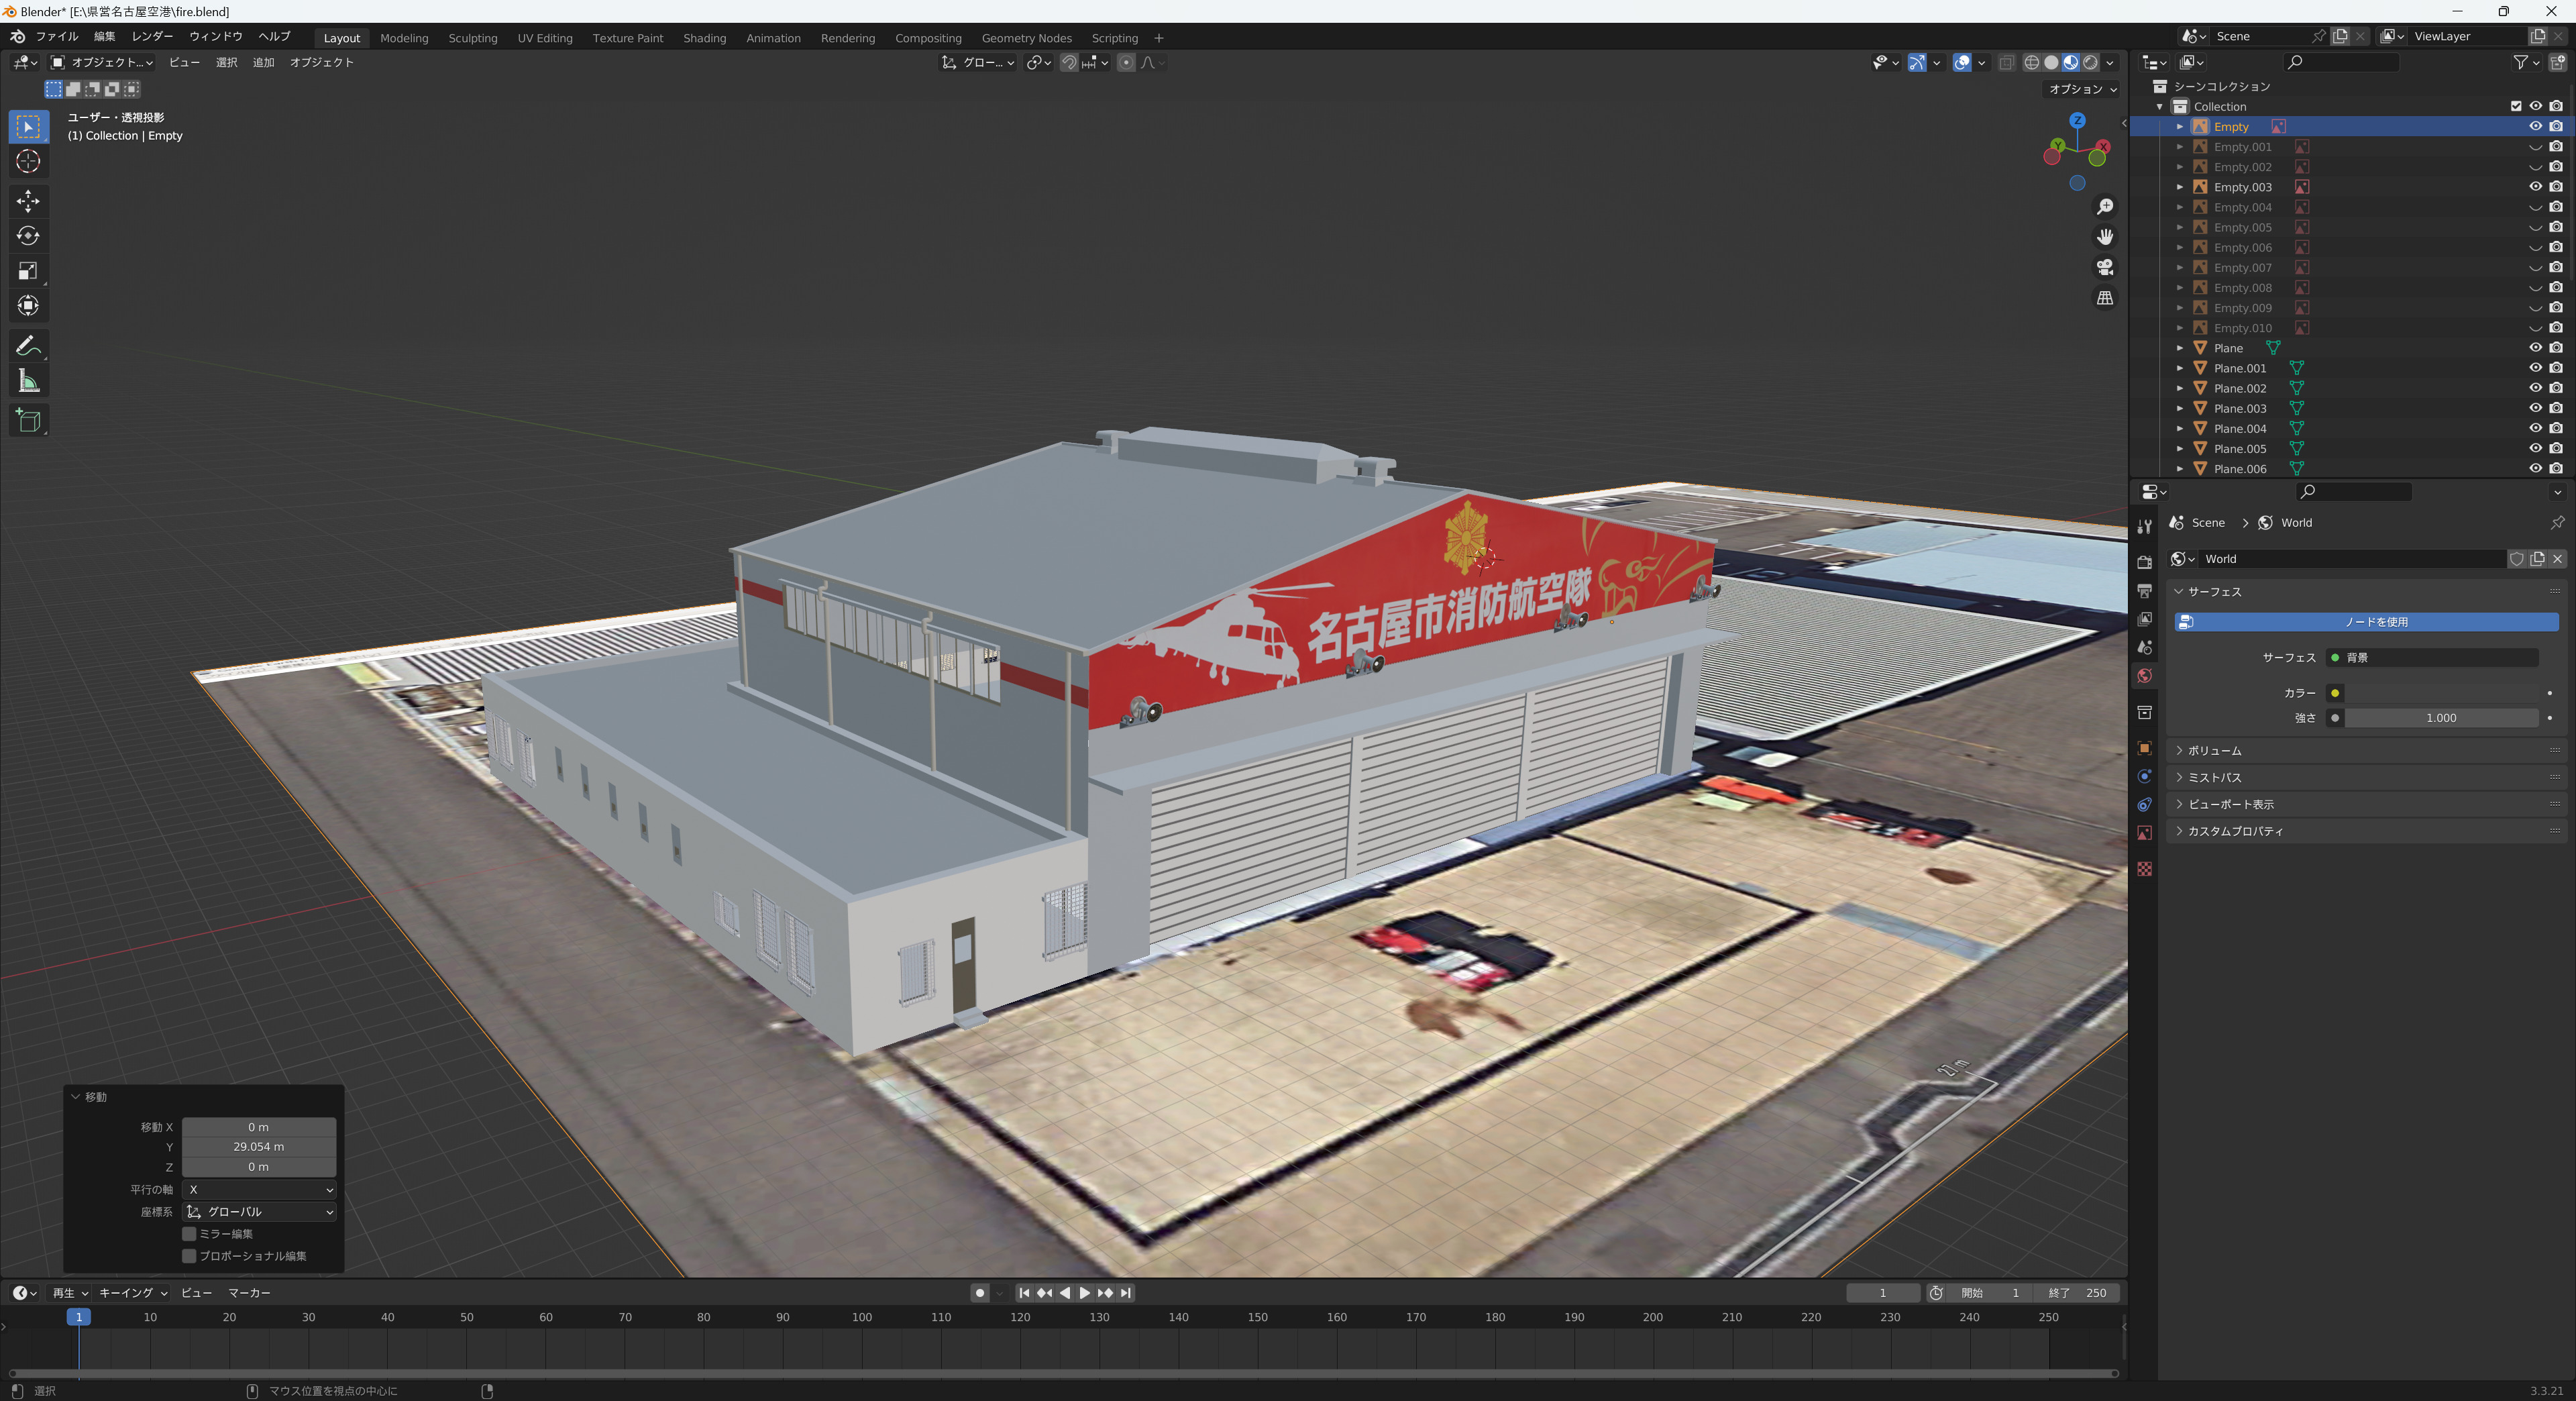
Task: Pin the properties editor context
Action: 2557,523
